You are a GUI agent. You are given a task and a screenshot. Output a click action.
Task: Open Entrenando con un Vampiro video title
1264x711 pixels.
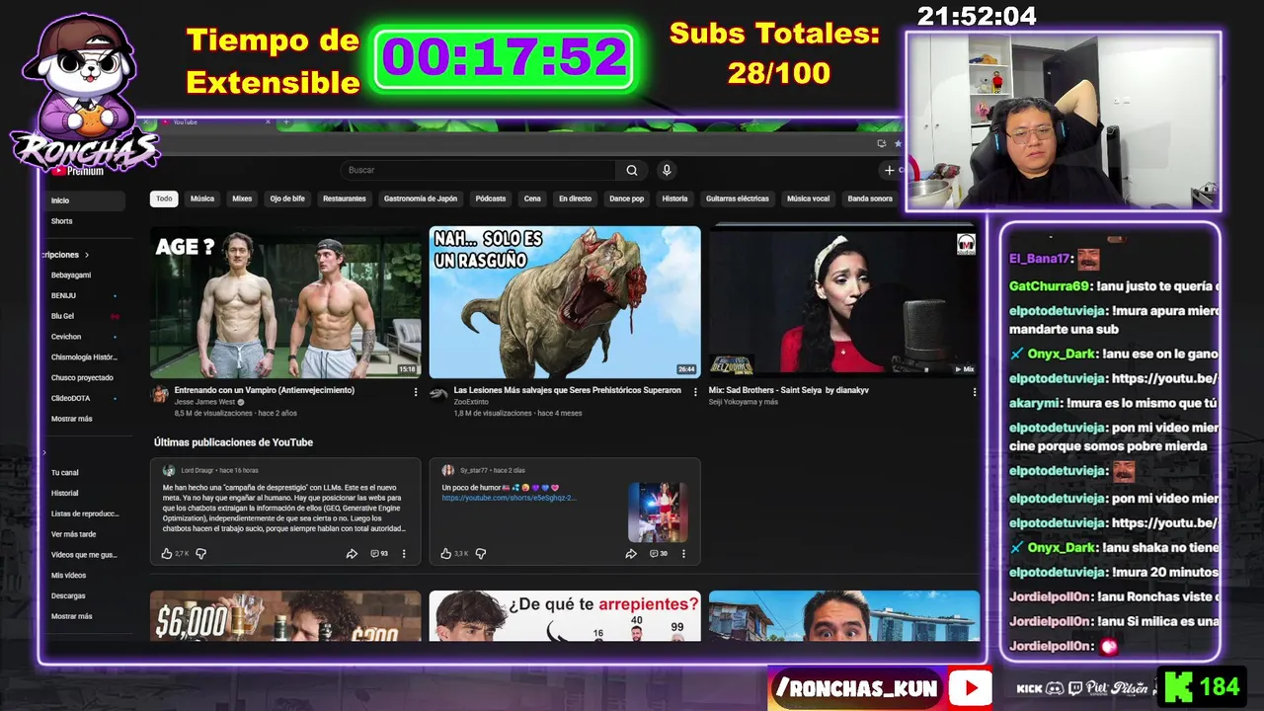click(x=265, y=390)
